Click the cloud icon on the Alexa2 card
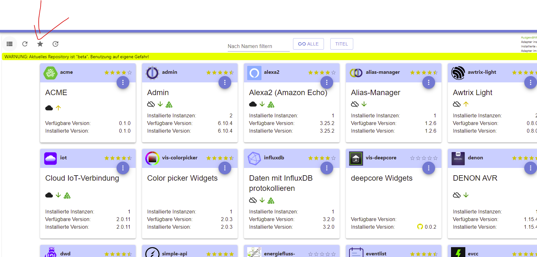537x257 pixels. coord(253,104)
